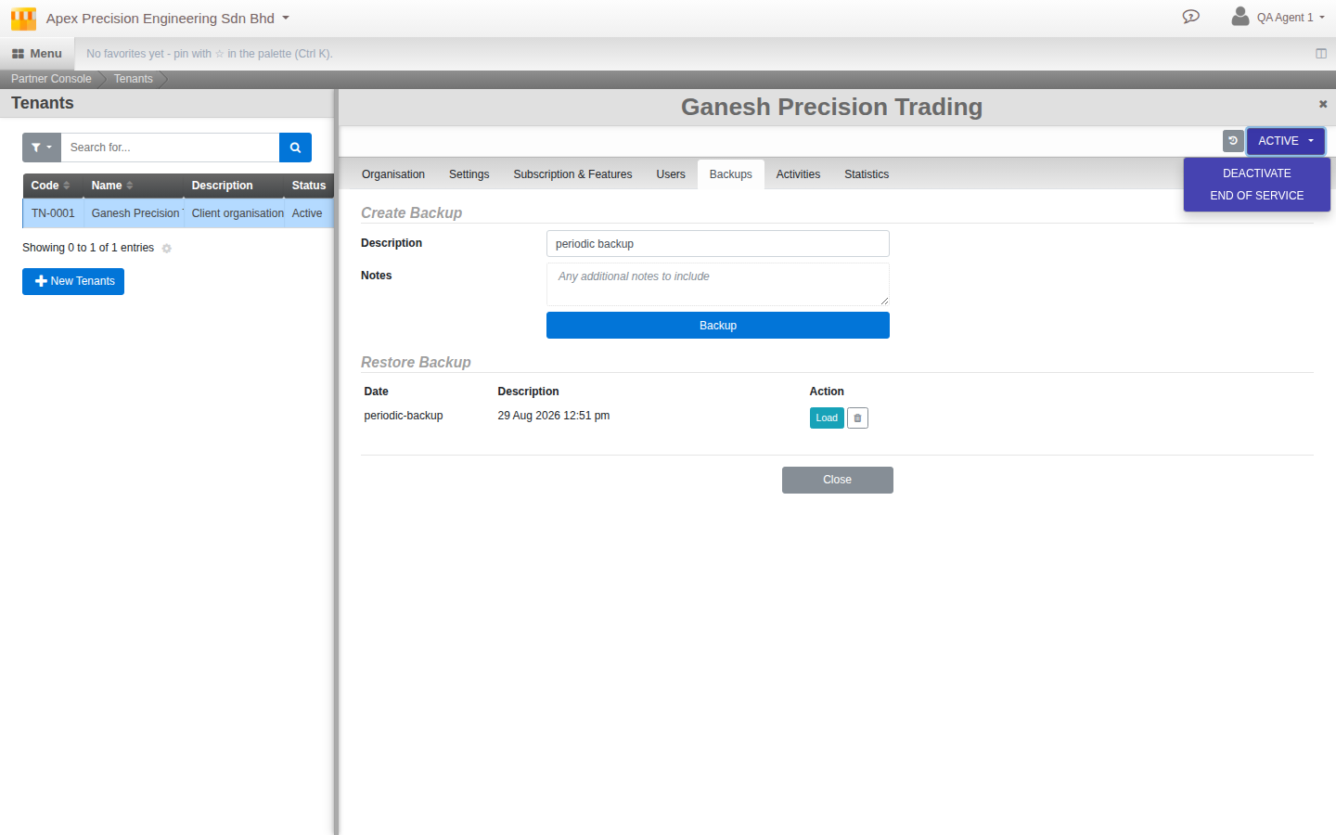Open the Statistics tab

pyautogui.click(x=867, y=174)
